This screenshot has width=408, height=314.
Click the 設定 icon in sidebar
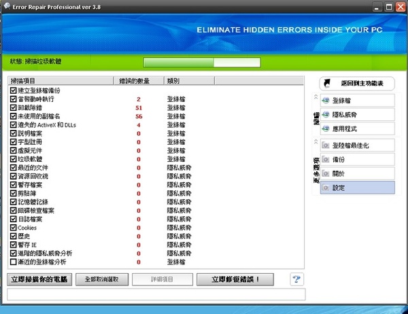coord(326,188)
